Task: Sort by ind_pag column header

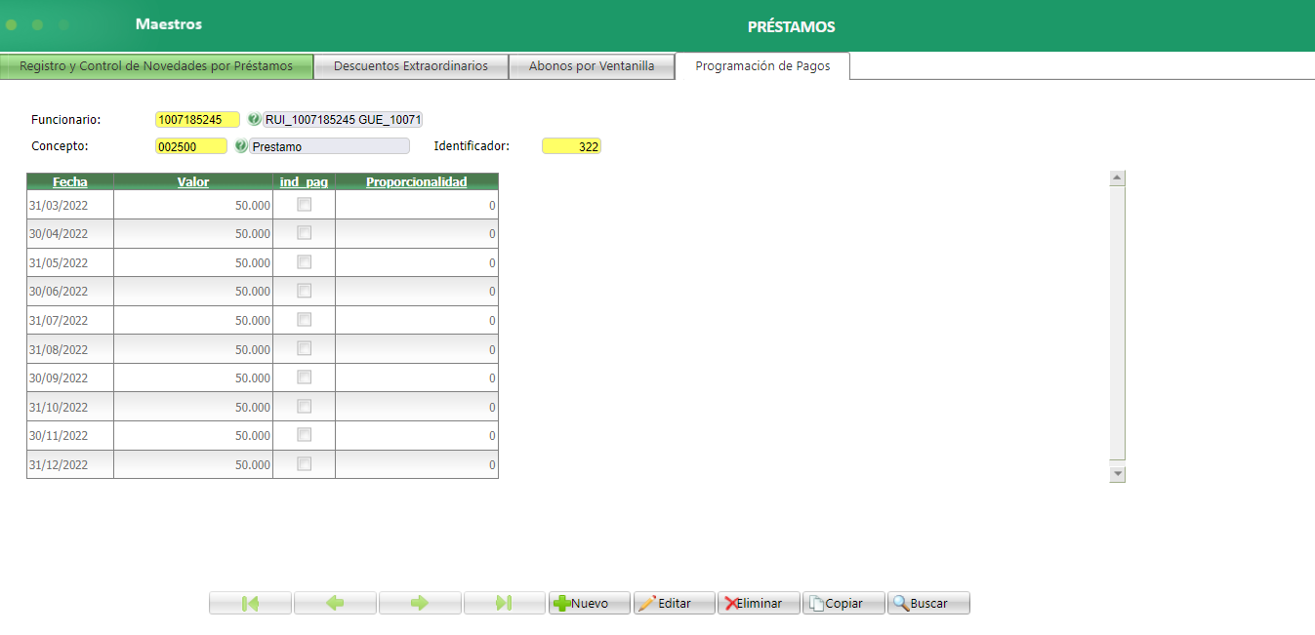Action: tap(304, 181)
